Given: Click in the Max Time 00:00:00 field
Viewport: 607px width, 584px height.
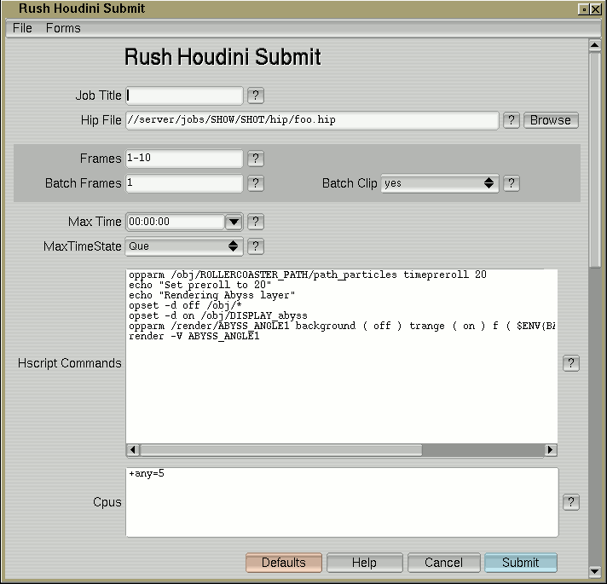Looking at the screenshot, I should (x=176, y=222).
